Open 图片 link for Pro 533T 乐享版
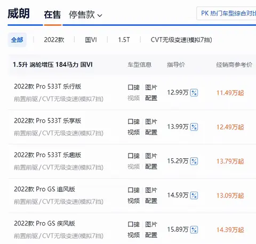 click(x=151, y=121)
